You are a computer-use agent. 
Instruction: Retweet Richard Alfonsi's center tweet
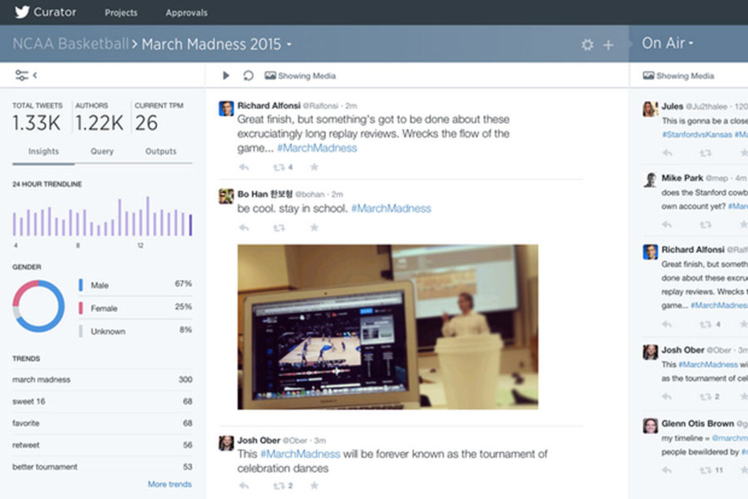click(x=279, y=167)
